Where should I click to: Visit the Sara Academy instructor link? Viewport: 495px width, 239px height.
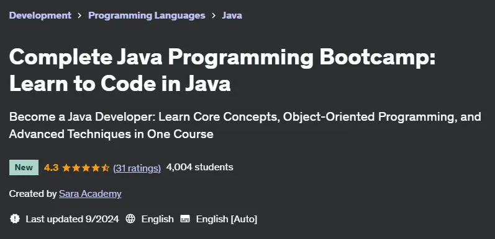(90, 194)
